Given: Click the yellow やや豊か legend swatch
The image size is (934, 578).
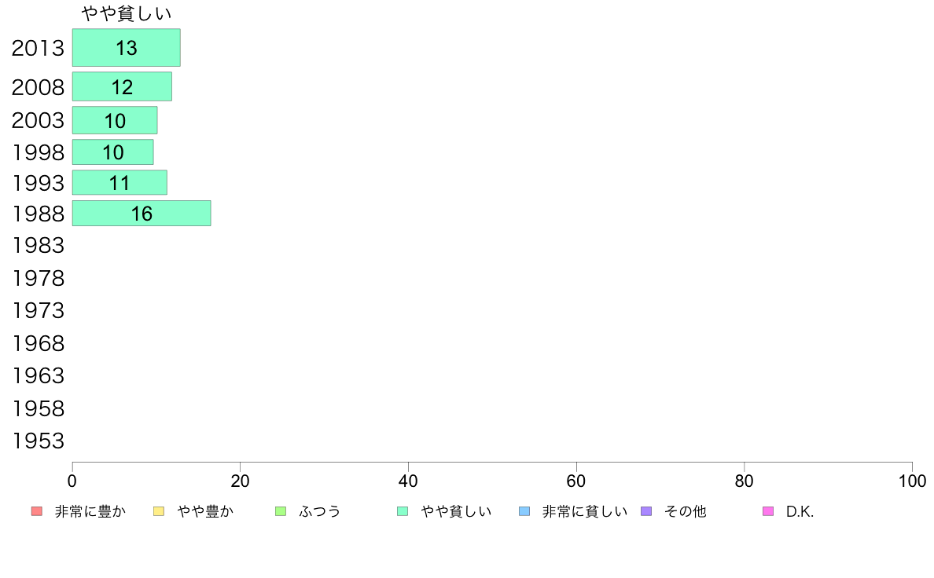Looking at the screenshot, I should tap(159, 511).
